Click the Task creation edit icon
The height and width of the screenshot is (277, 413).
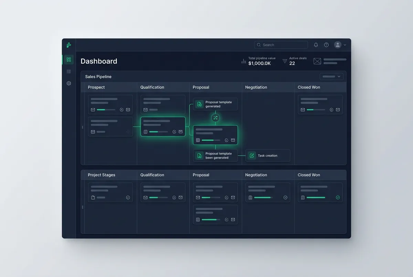click(252, 156)
